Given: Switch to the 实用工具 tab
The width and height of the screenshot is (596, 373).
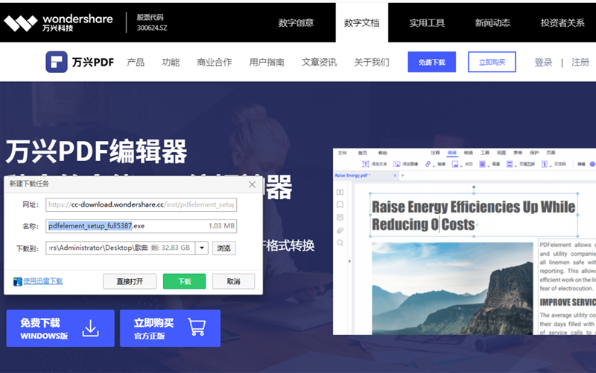Looking at the screenshot, I should [x=427, y=22].
